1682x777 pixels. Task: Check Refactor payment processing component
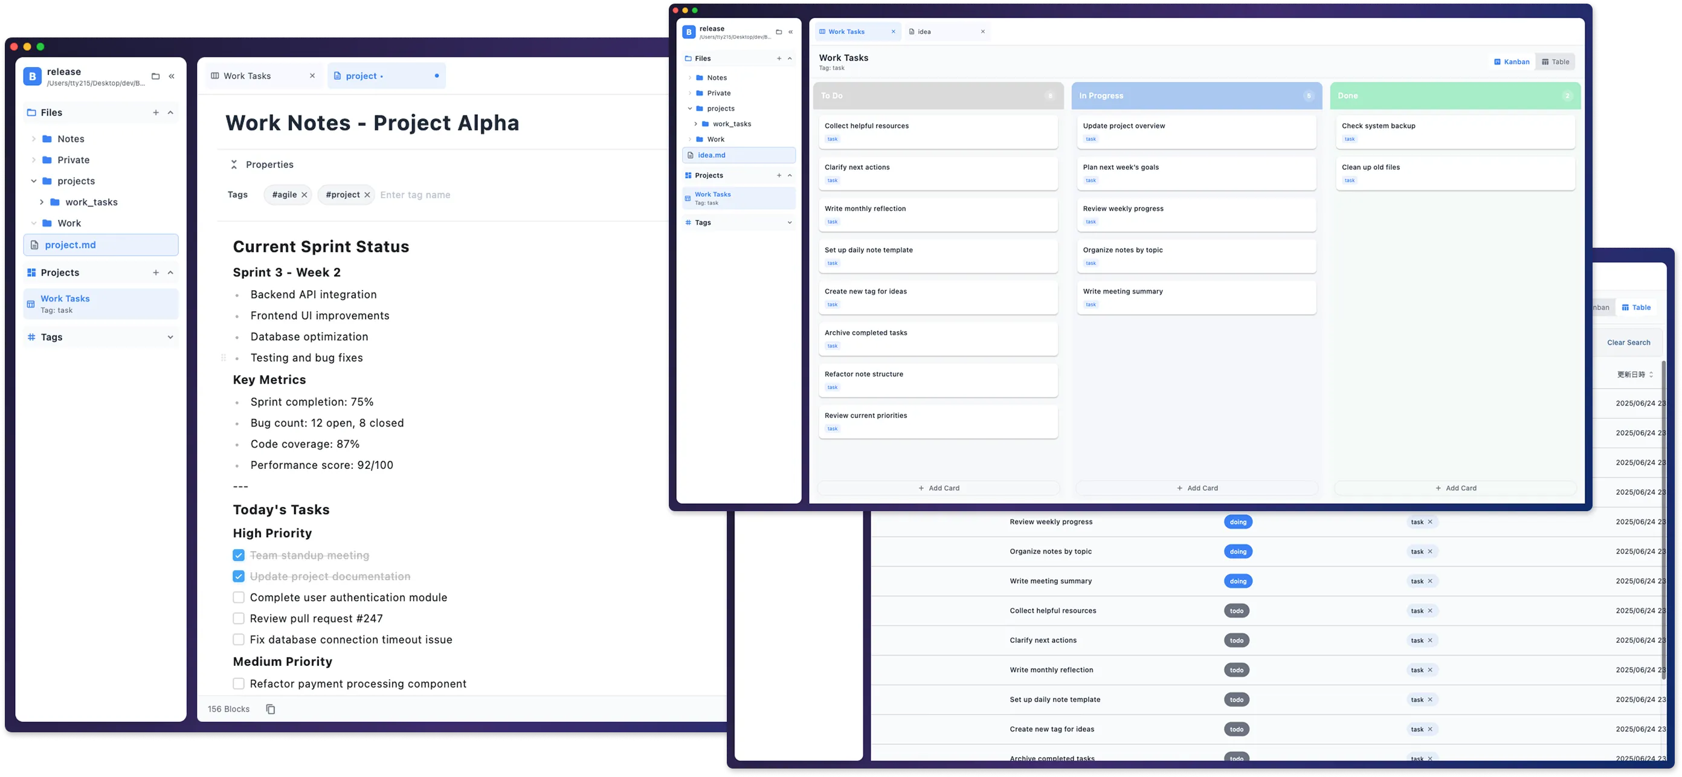point(238,683)
